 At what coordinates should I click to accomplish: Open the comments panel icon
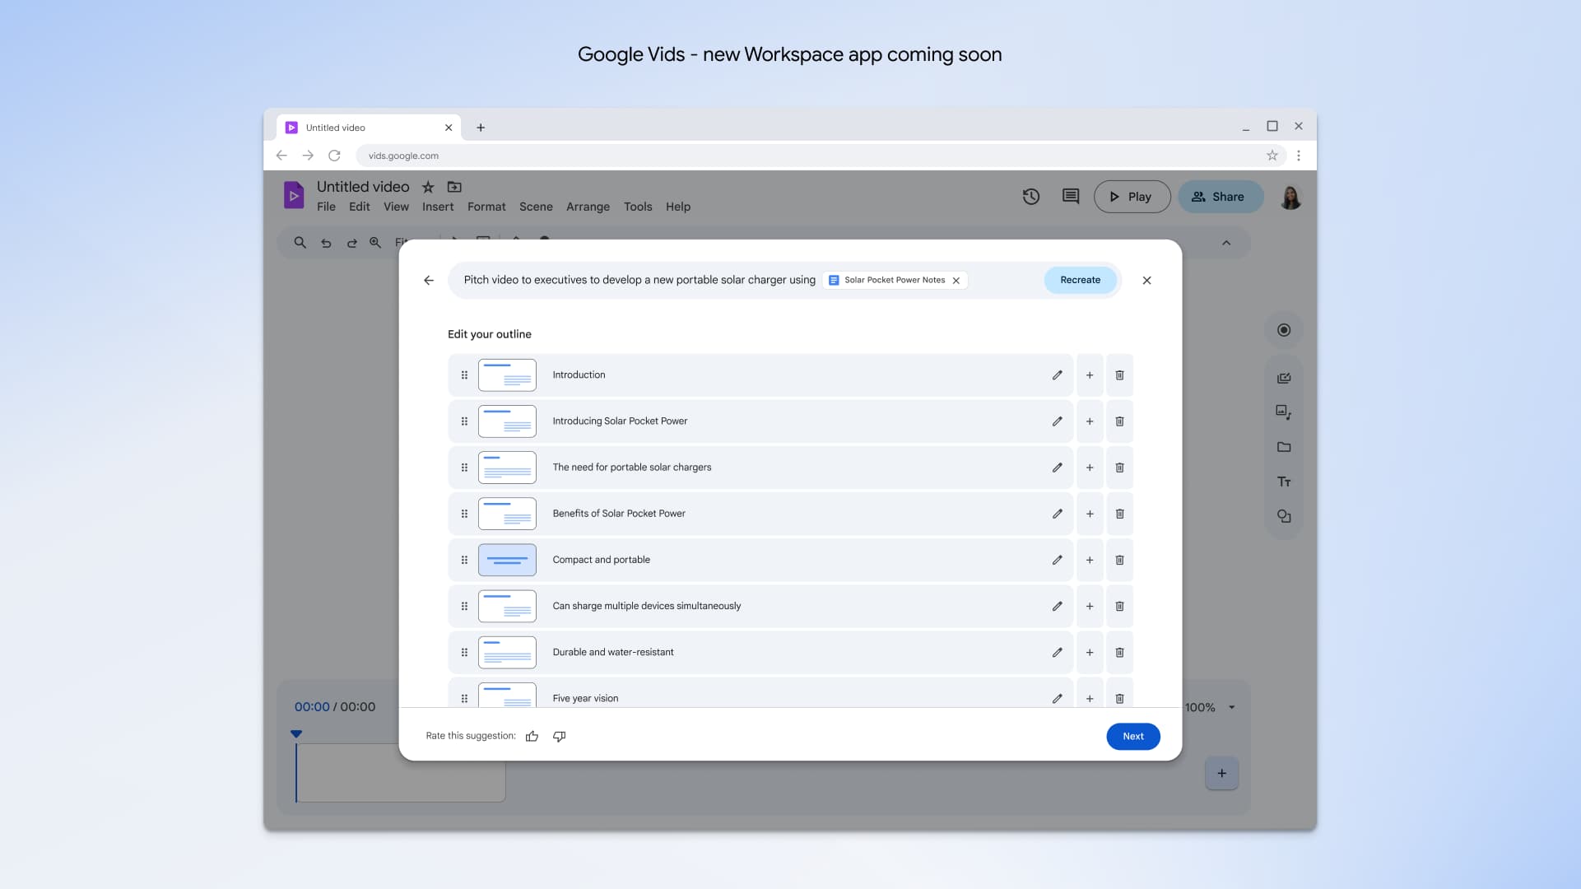pos(1070,197)
